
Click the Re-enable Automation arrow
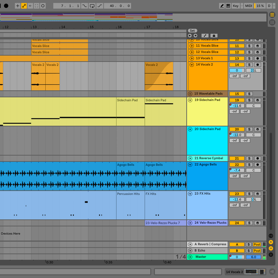[x=30, y=6]
